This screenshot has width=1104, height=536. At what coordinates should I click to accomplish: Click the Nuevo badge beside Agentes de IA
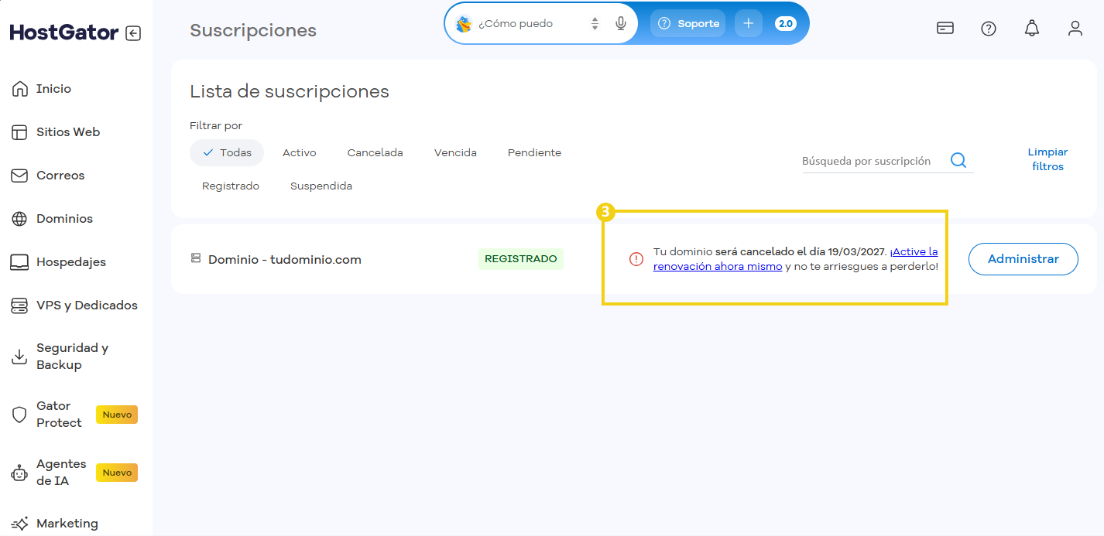tap(117, 473)
